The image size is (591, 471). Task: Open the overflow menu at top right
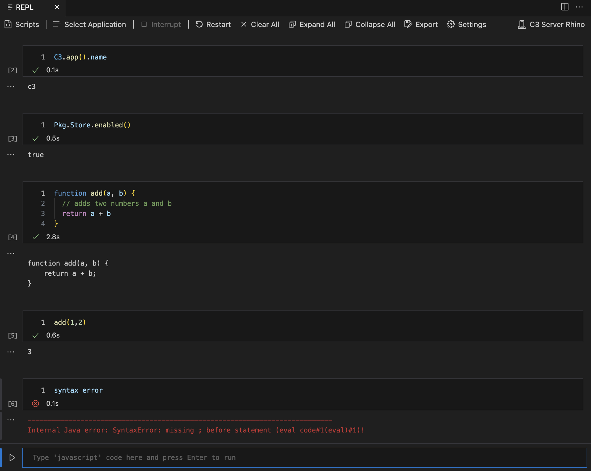(579, 7)
